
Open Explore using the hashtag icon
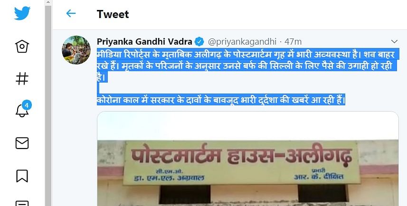22,78
